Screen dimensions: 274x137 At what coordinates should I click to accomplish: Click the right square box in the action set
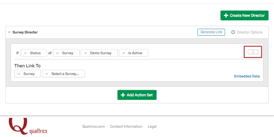point(256,52)
